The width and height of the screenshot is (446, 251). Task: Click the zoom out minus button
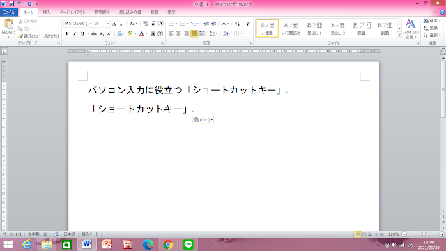(x=404, y=234)
